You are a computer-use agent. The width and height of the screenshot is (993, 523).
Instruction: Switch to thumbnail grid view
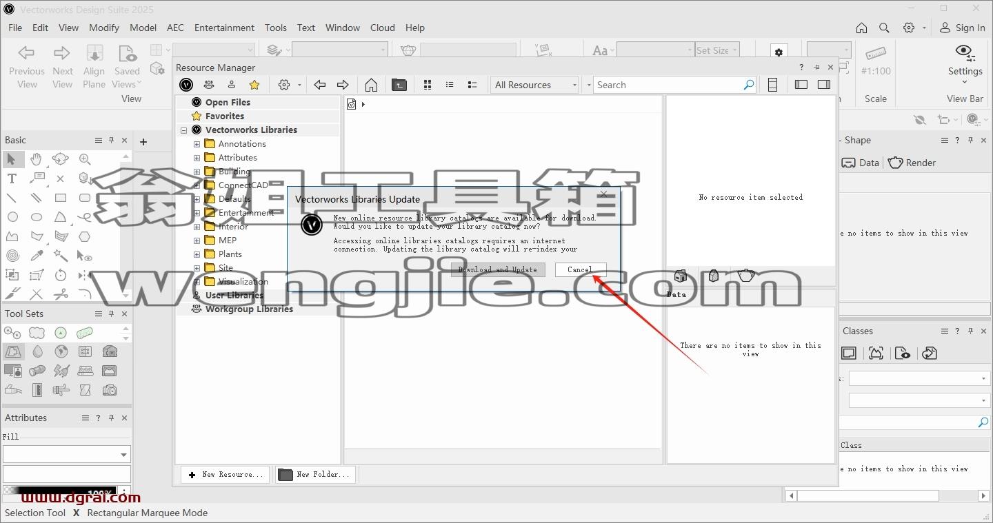coord(428,85)
